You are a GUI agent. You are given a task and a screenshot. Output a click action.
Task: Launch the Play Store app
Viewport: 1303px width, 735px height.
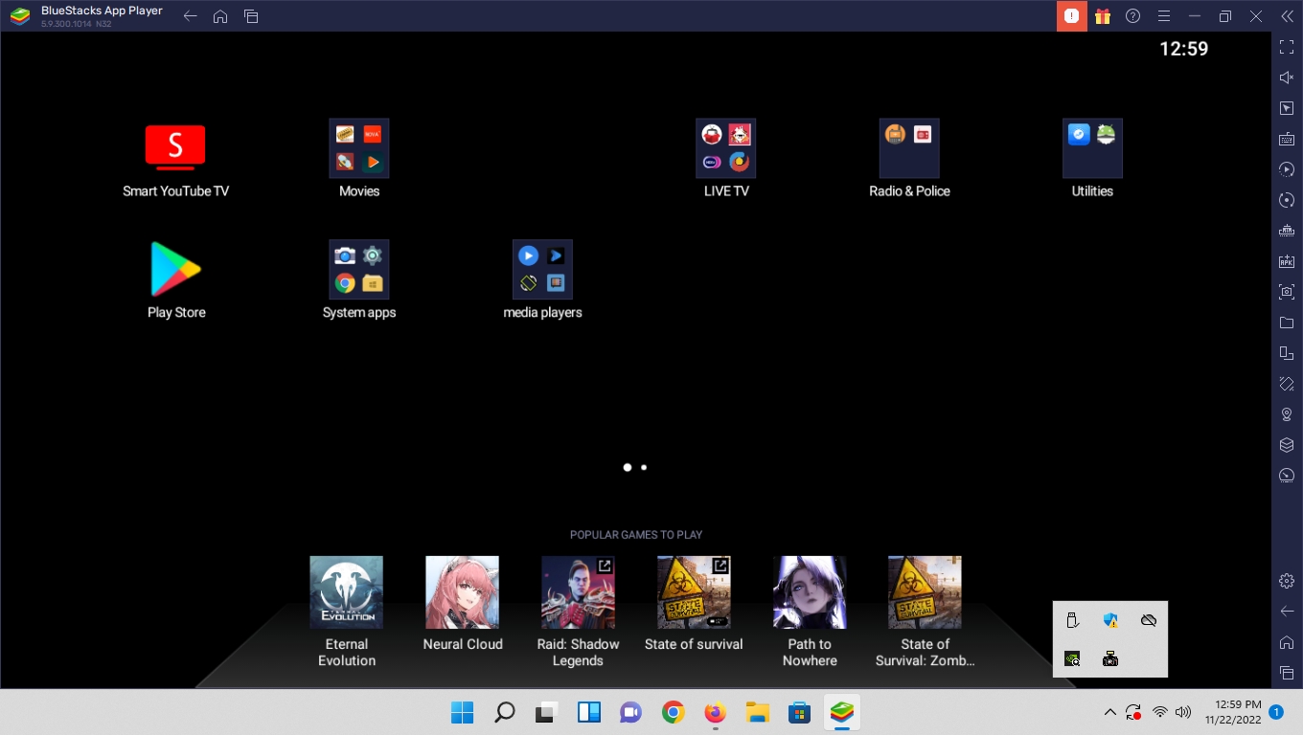176,269
